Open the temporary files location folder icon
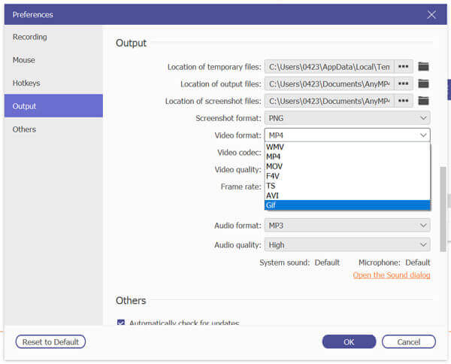This screenshot has height=364, width=451. pos(423,67)
